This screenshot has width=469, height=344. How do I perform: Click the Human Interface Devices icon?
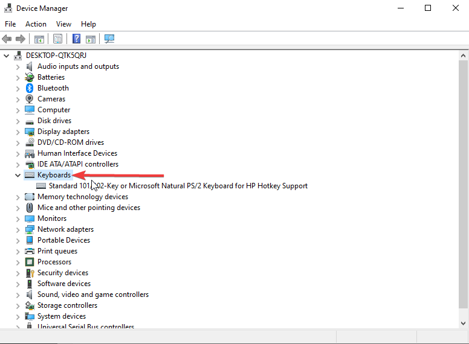point(29,153)
